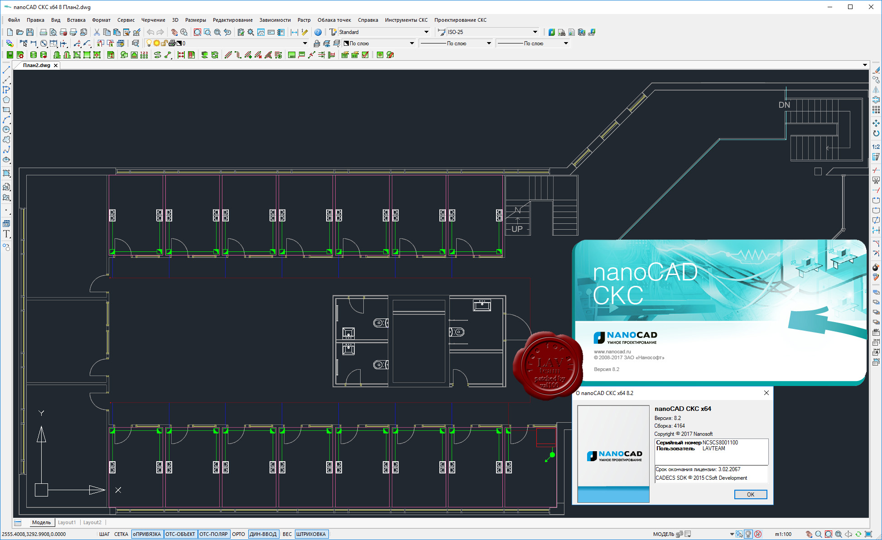Expand small arrow left of status bar selection icons
The height and width of the screenshot is (540, 882).
point(732,534)
